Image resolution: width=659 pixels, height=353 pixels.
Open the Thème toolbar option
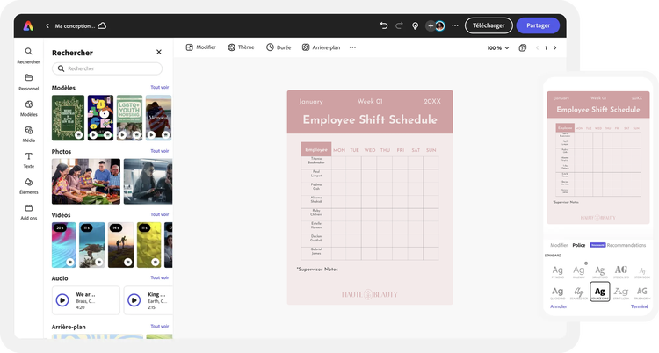click(x=241, y=47)
